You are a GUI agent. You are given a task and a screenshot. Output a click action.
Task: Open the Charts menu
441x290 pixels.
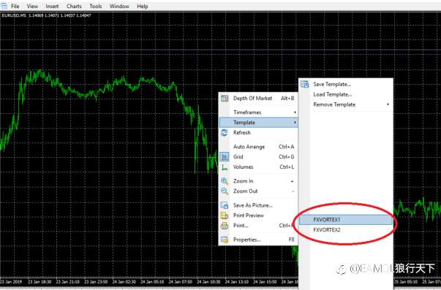(x=74, y=6)
